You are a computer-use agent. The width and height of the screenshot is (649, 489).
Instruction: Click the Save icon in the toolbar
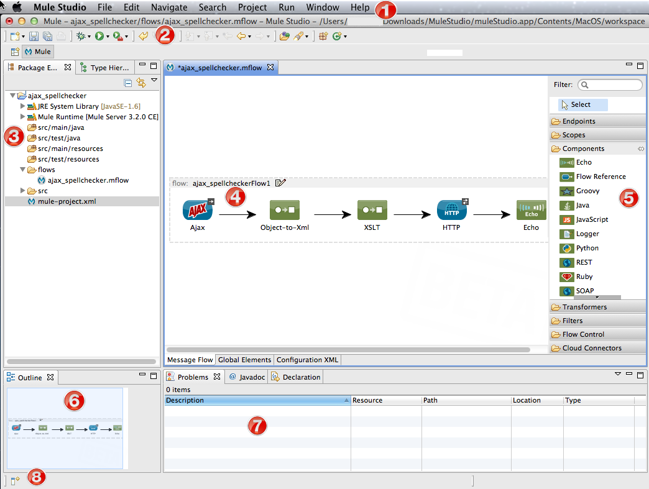pyautogui.click(x=34, y=37)
